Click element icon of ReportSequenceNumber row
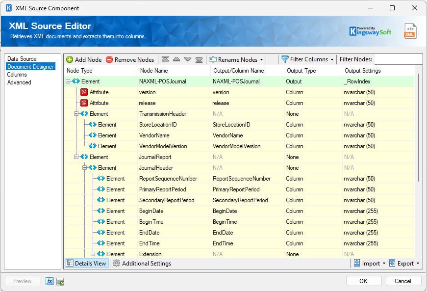Viewport: 427px width, 292px height. [101, 178]
